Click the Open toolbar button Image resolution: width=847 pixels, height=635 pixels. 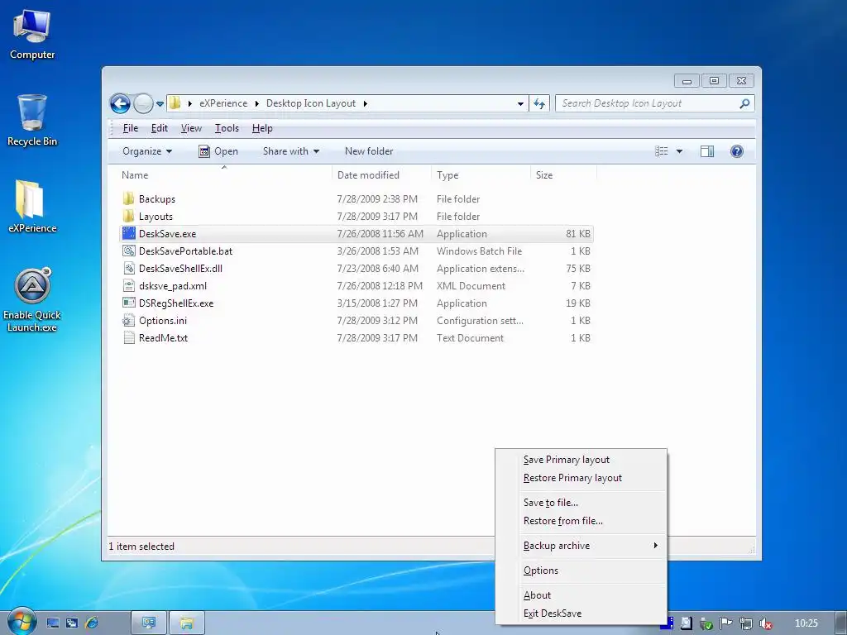click(218, 151)
